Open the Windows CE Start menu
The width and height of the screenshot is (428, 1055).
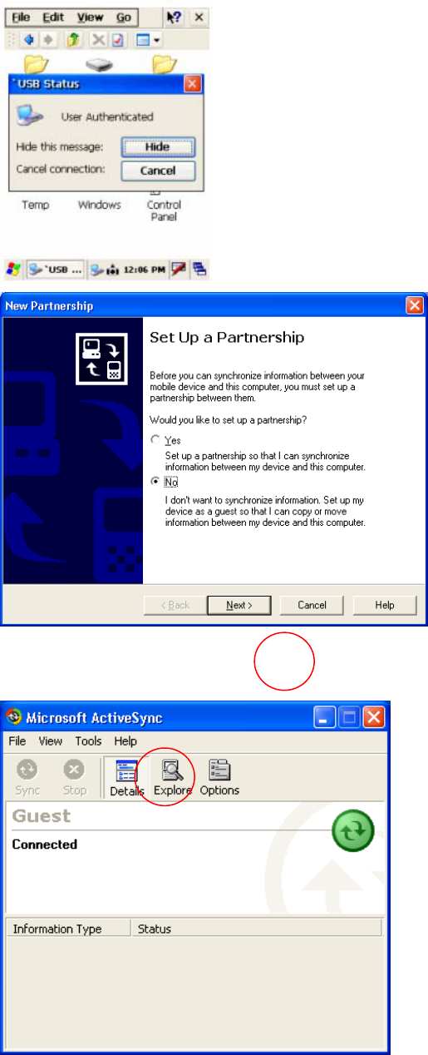[x=13, y=269]
